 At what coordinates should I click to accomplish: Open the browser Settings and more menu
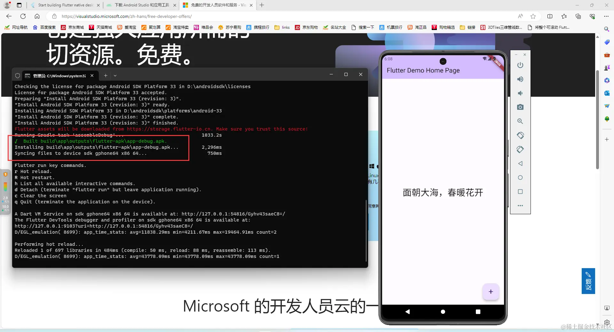click(606, 16)
